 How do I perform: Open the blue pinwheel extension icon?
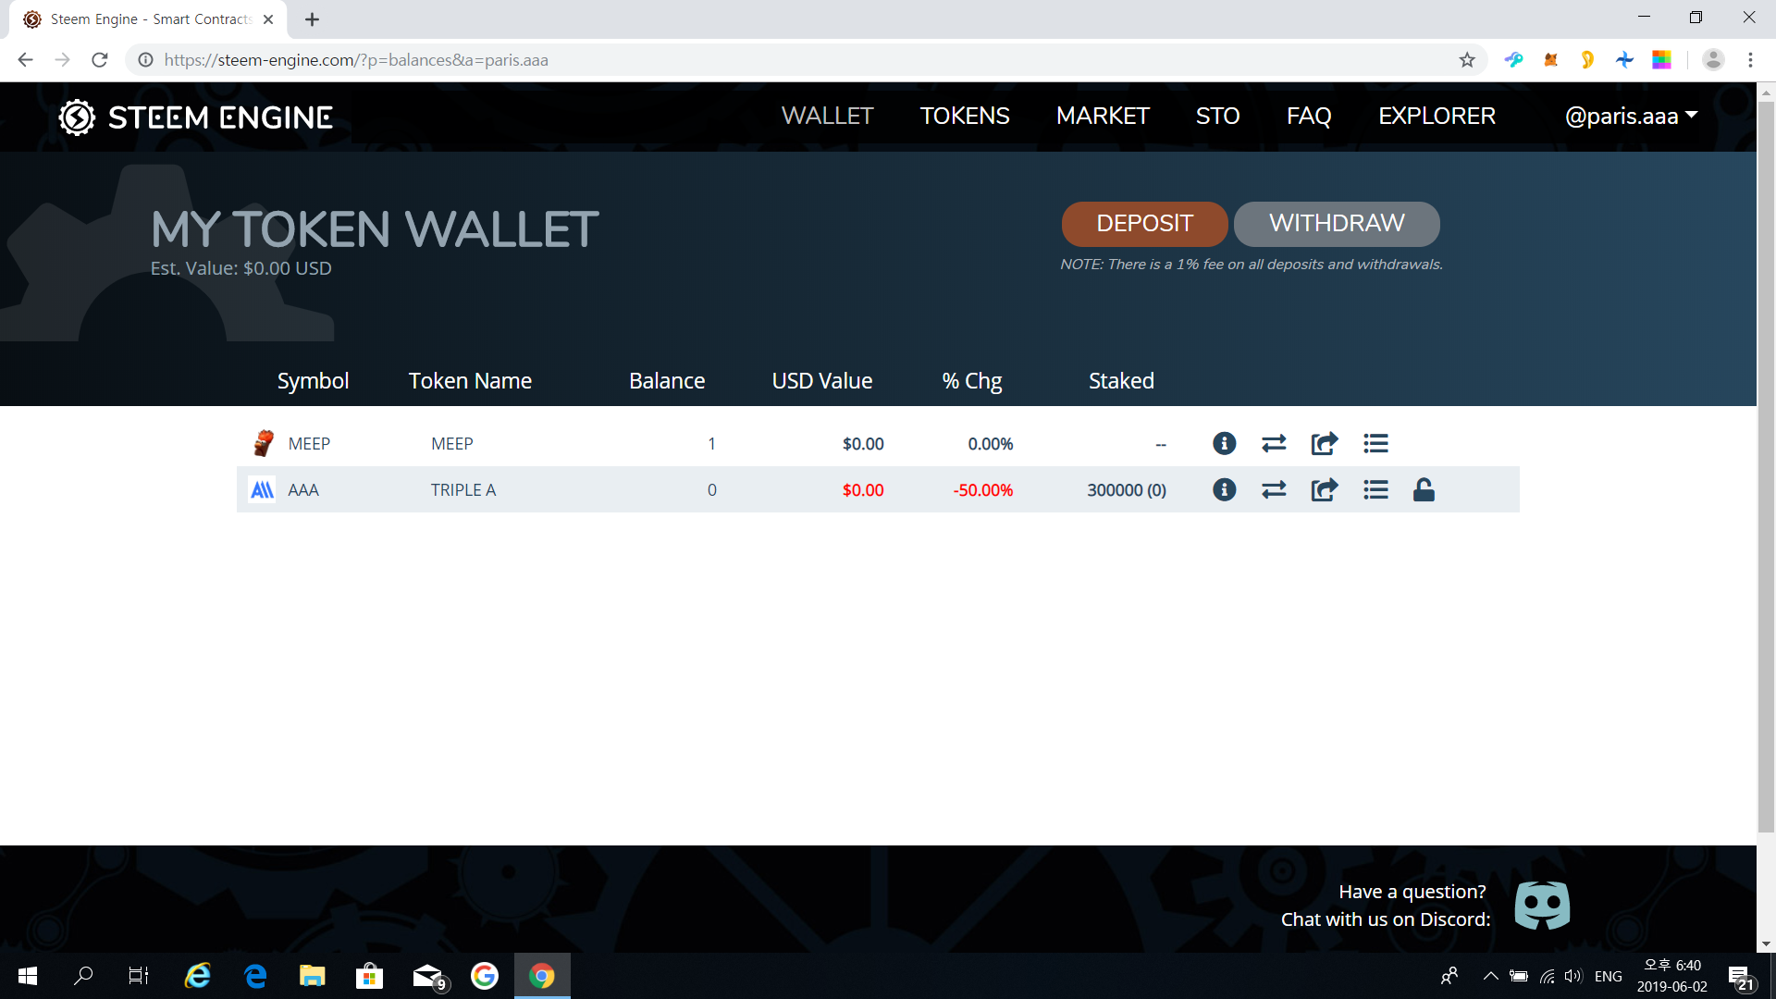coord(1624,60)
